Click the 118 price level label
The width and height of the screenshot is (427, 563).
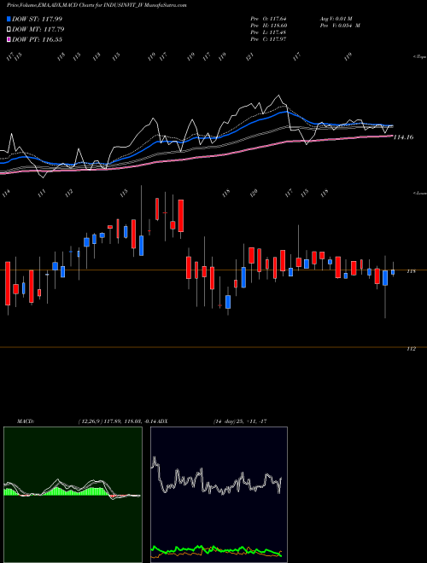(x=411, y=271)
